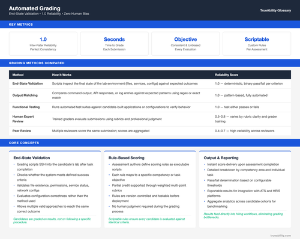
Task: Select the End-State Validation table row label
Action: (x=28, y=83)
